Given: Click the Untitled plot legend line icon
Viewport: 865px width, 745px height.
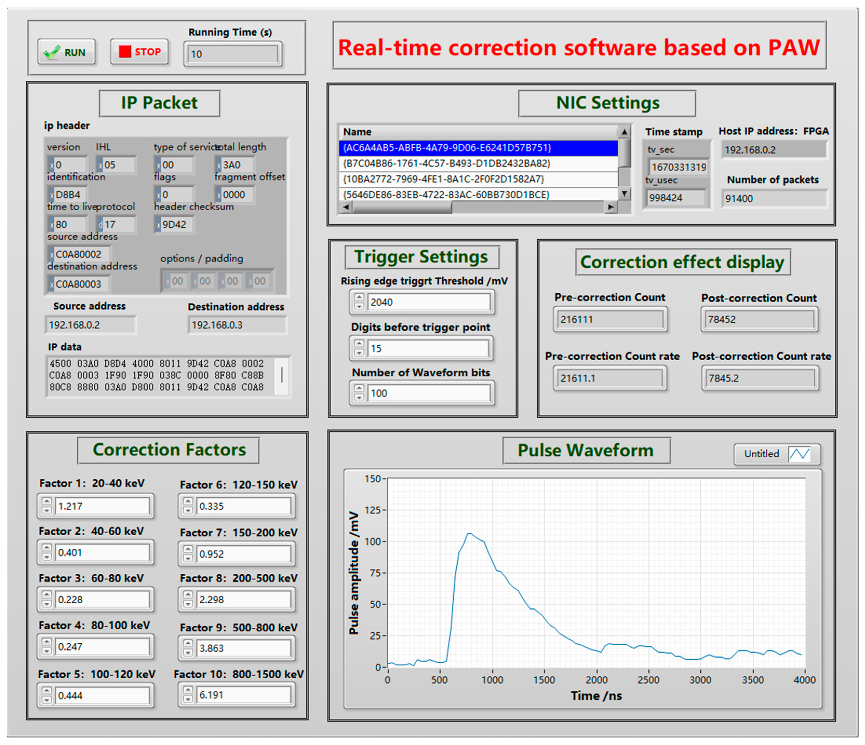Looking at the screenshot, I should (x=799, y=454).
